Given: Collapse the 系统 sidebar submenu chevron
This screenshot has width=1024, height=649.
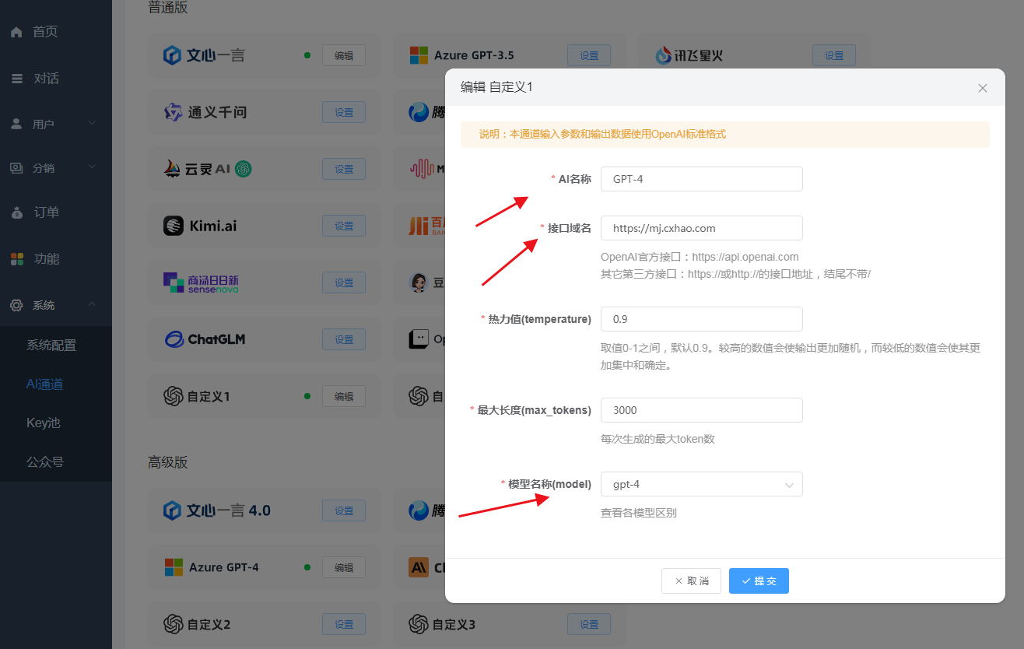Looking at the screenshot, I should (92, 304).
